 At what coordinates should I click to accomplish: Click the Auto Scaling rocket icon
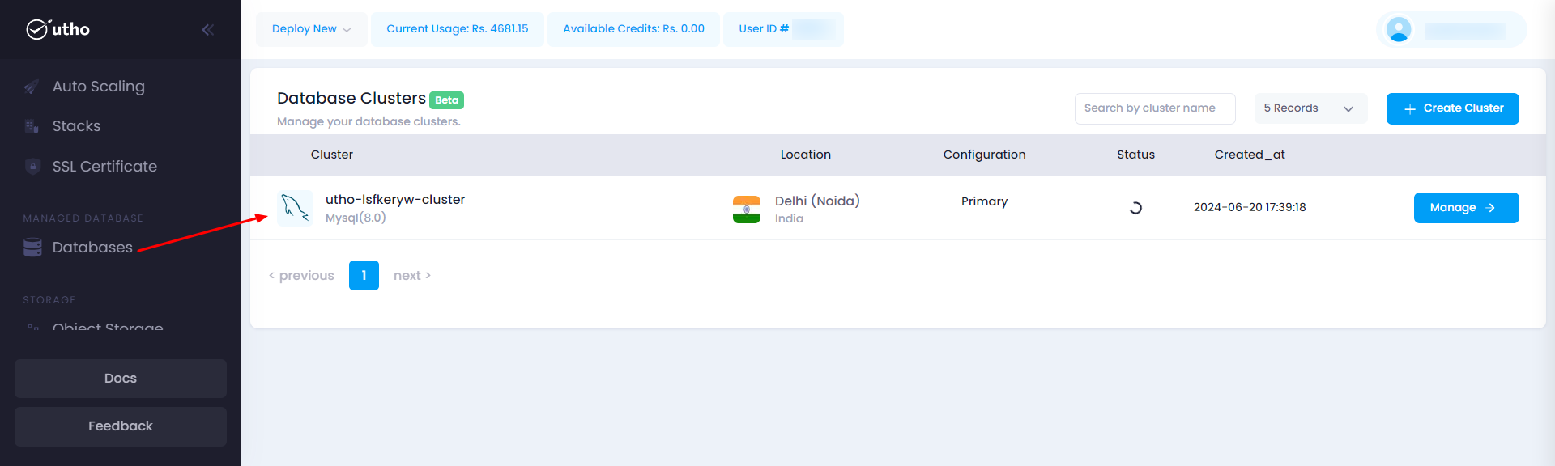(x=32, y=87)
